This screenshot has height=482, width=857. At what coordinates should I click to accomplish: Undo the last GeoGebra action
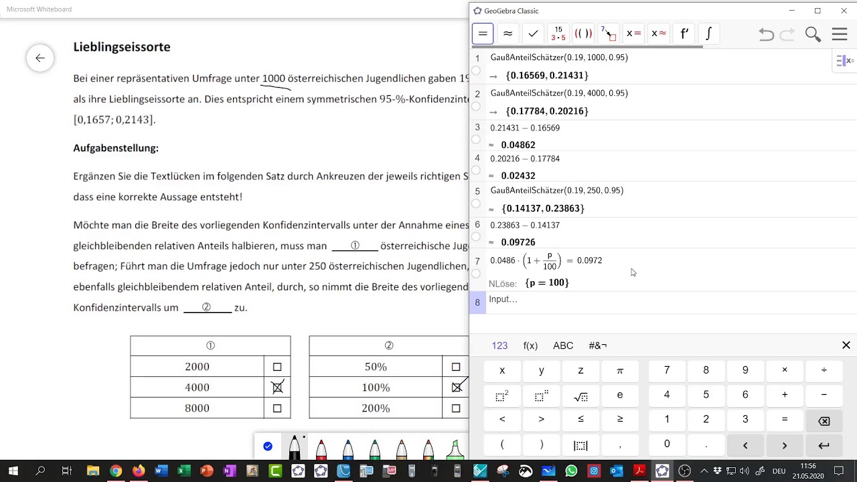[x=766, y=35]
